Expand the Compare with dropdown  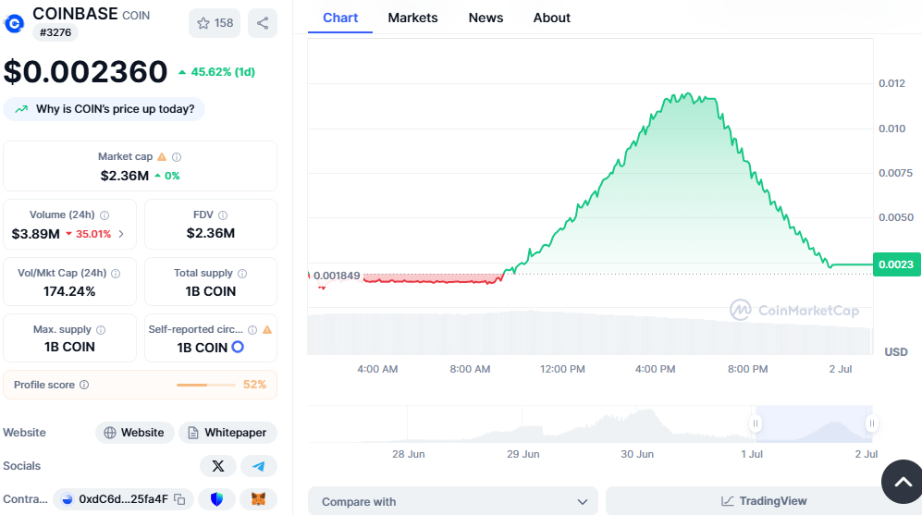453,501
